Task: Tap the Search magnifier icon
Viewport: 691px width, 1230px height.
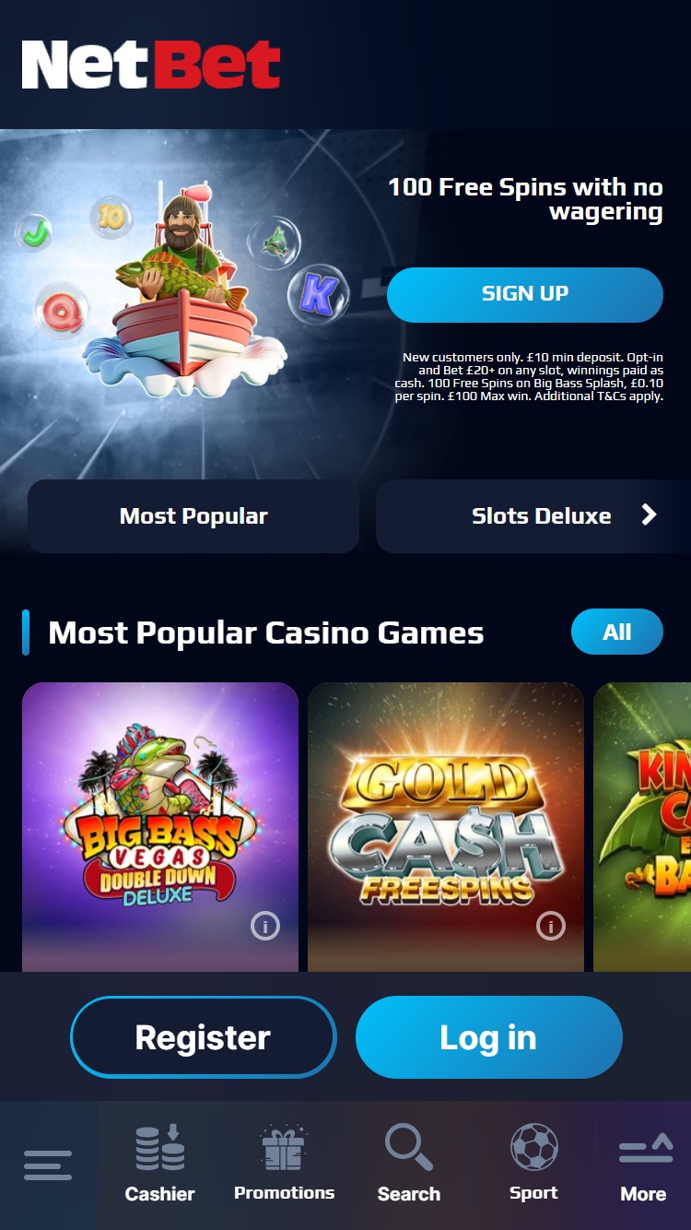Action: click(x=409, y=1147)
